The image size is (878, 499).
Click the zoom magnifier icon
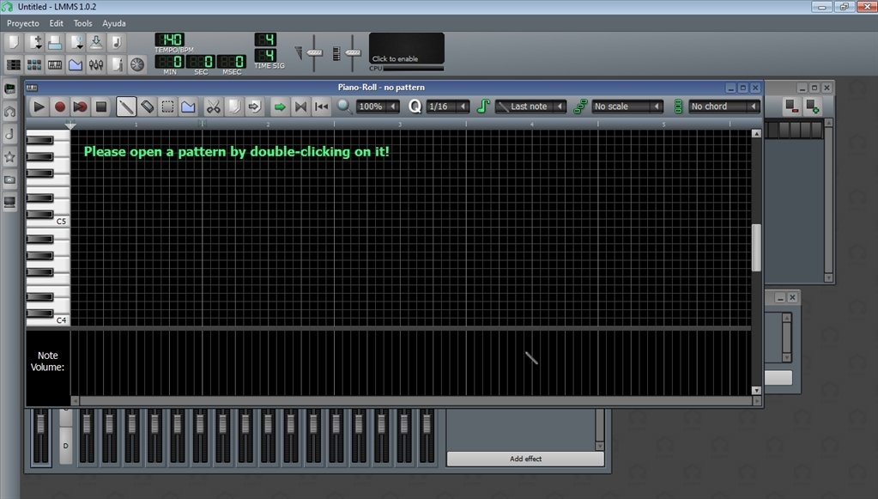tap(344, 106)
